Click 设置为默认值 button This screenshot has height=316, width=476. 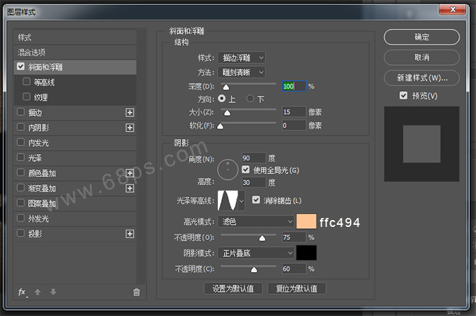coord(233,289)
